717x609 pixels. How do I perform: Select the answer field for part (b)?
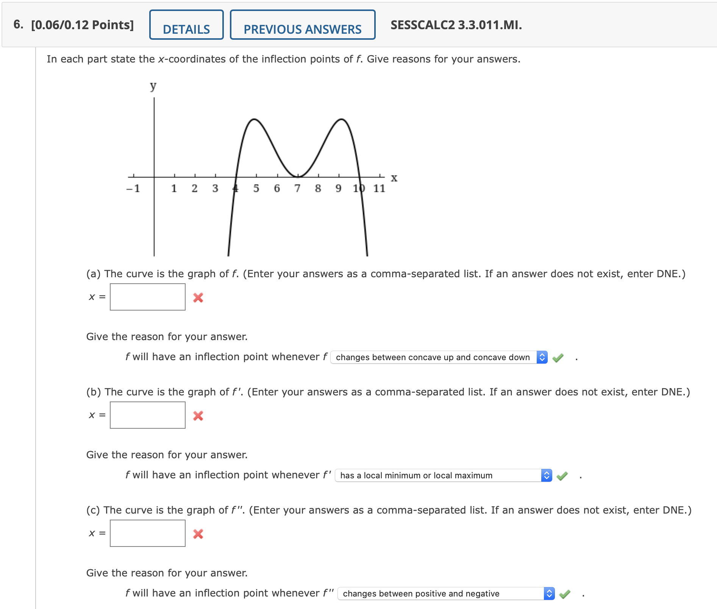(147, 415)
